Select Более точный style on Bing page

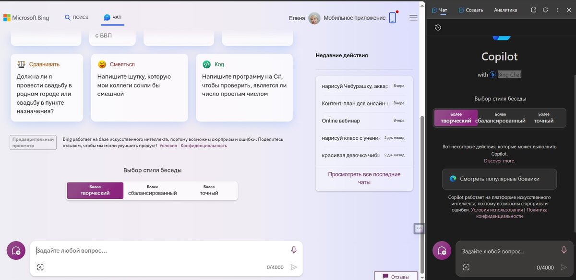point(209,190)
